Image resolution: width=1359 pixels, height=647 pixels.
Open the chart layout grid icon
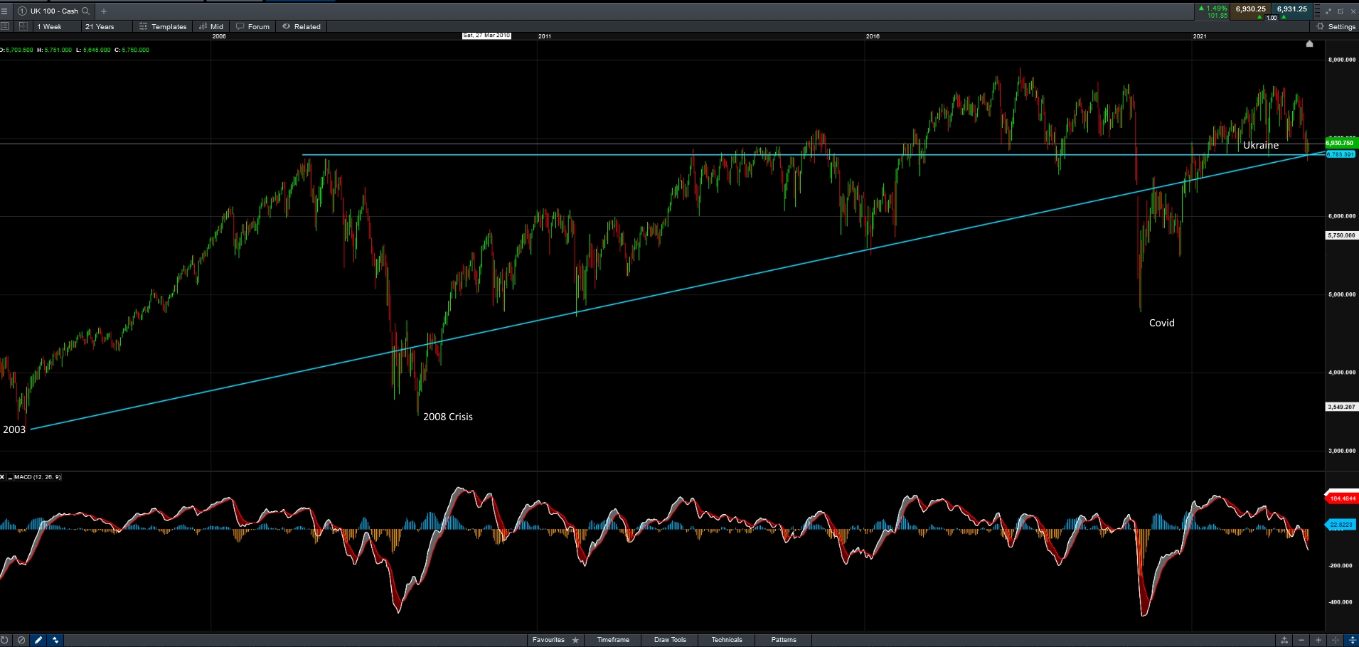(x=23, y=26)
